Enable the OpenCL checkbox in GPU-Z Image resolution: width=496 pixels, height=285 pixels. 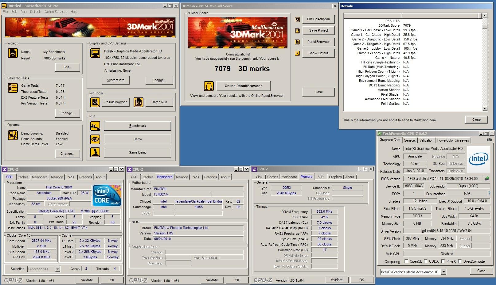(406, 261)
